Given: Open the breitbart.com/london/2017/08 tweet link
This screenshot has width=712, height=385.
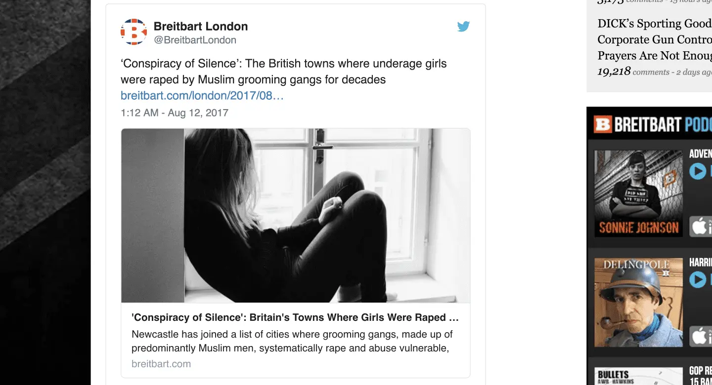Looking at the screenshot, I should point(202,95).
